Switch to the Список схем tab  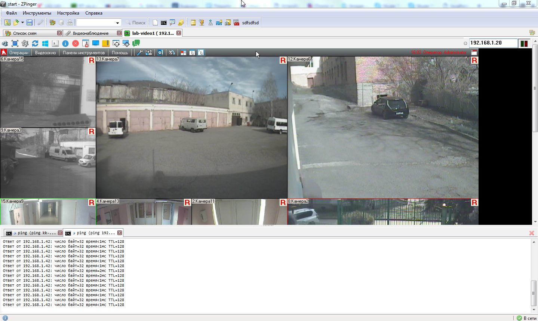pos(25,33)
